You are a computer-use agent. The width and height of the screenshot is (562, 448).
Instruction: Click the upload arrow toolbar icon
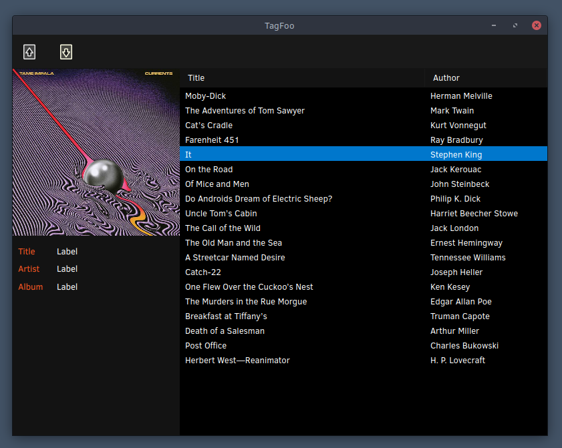pyautogui.click(x=29, y=52)
